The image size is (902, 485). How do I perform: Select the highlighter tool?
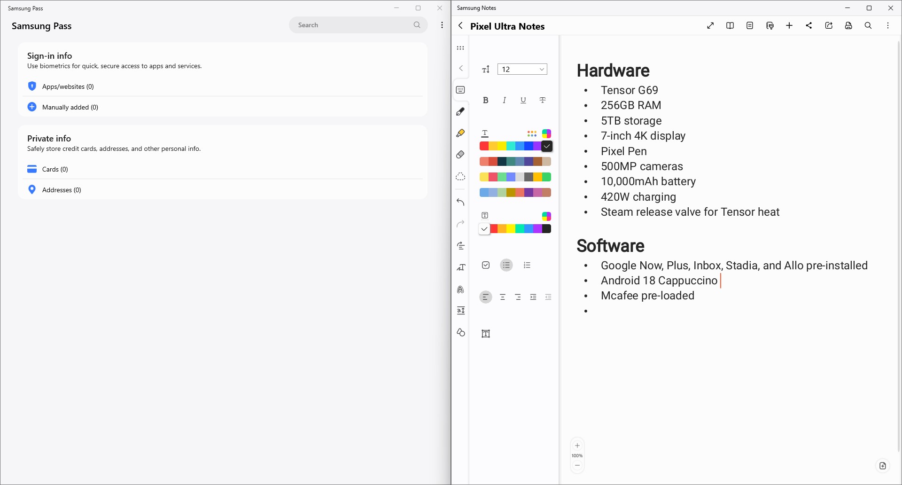[460, 133]
